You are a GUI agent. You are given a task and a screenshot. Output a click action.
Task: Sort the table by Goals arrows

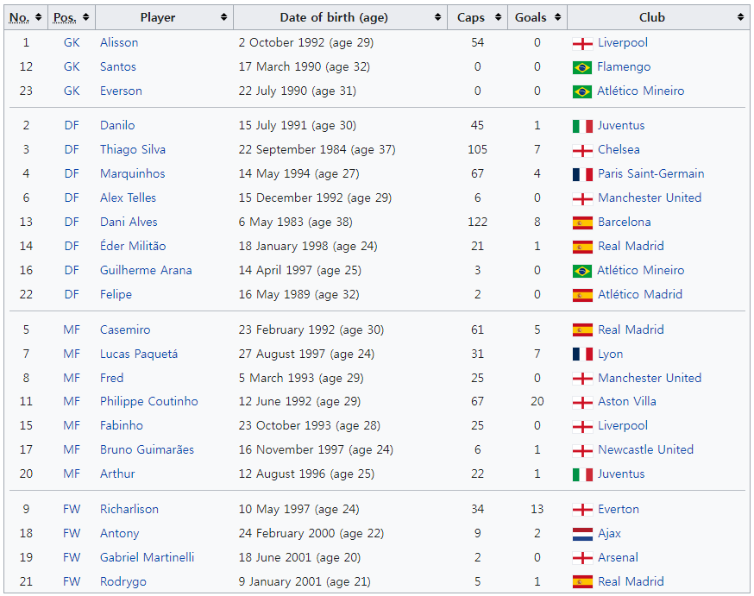557,17
